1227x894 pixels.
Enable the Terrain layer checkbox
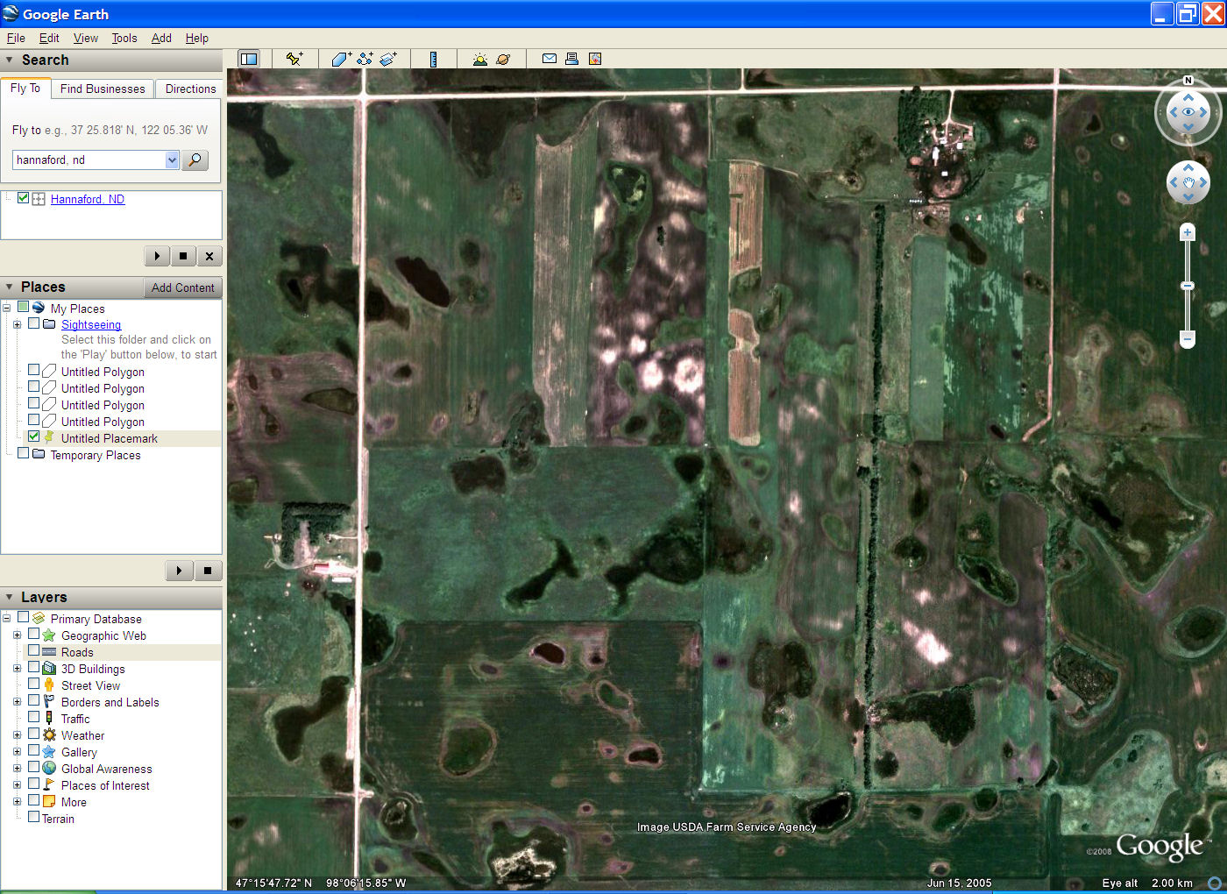click(34, 817)
